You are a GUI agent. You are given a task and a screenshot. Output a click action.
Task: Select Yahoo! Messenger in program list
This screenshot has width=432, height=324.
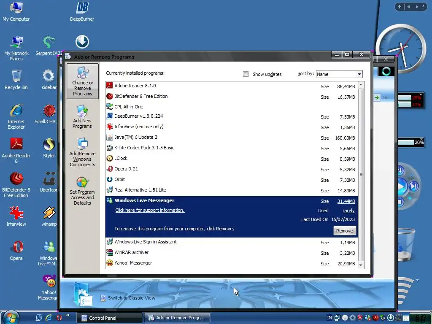[232, 263]
